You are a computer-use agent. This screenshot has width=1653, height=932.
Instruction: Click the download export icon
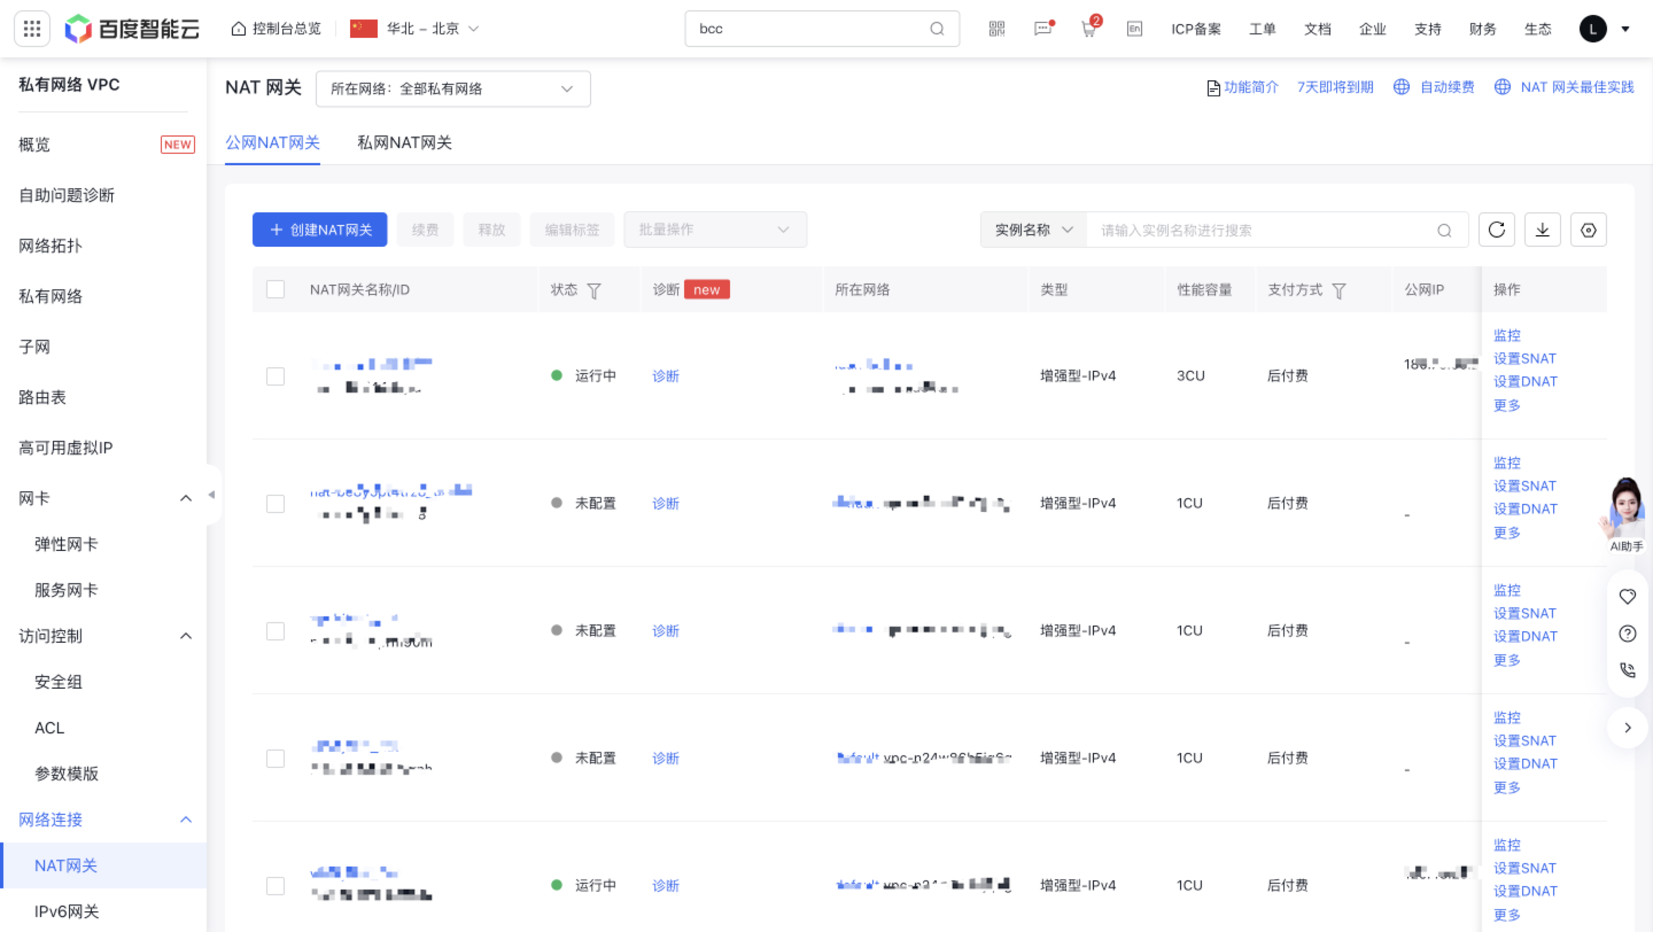[1542, 230]
